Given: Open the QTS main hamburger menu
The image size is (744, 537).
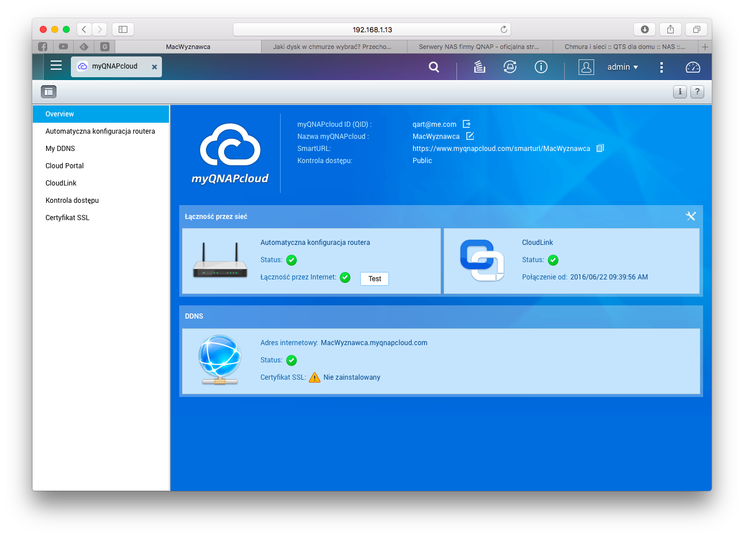Looking at the screenshot, I should [x=56, y=66].
